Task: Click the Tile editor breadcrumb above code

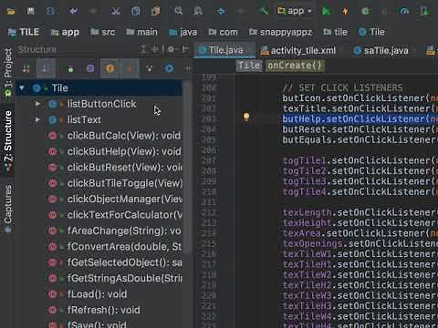Action: pos(249,66)
